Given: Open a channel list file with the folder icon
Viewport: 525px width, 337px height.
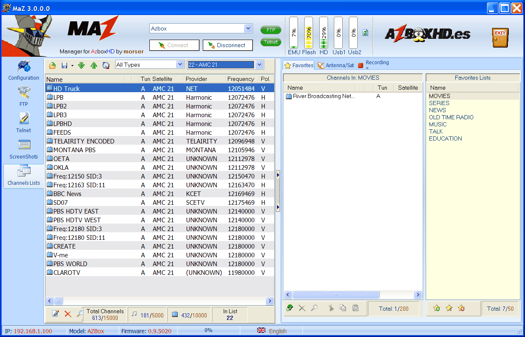Looking at the screenshot, I should (x=53, y=65).
